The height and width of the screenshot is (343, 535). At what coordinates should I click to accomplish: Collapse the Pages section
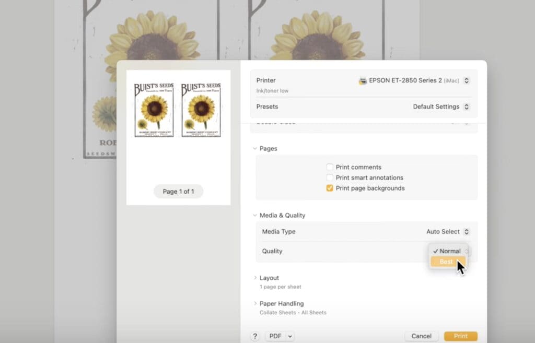click(x=255, y=148)
